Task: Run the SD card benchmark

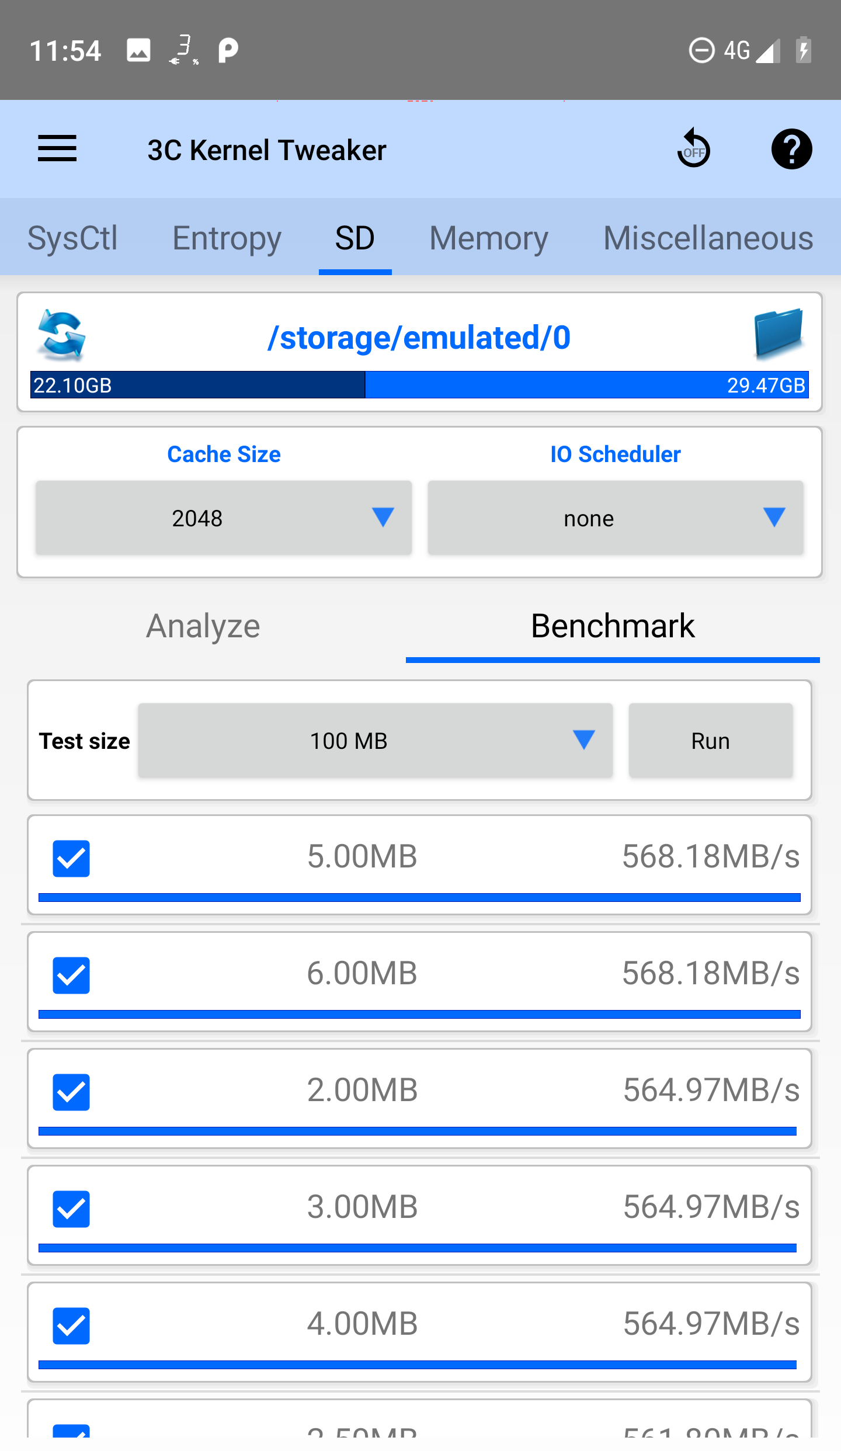Action: [710, 741]
